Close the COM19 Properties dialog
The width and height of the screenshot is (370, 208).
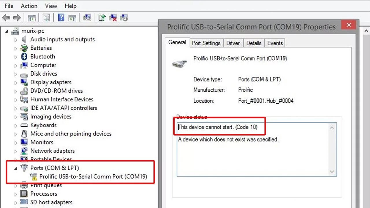[349, 25]
